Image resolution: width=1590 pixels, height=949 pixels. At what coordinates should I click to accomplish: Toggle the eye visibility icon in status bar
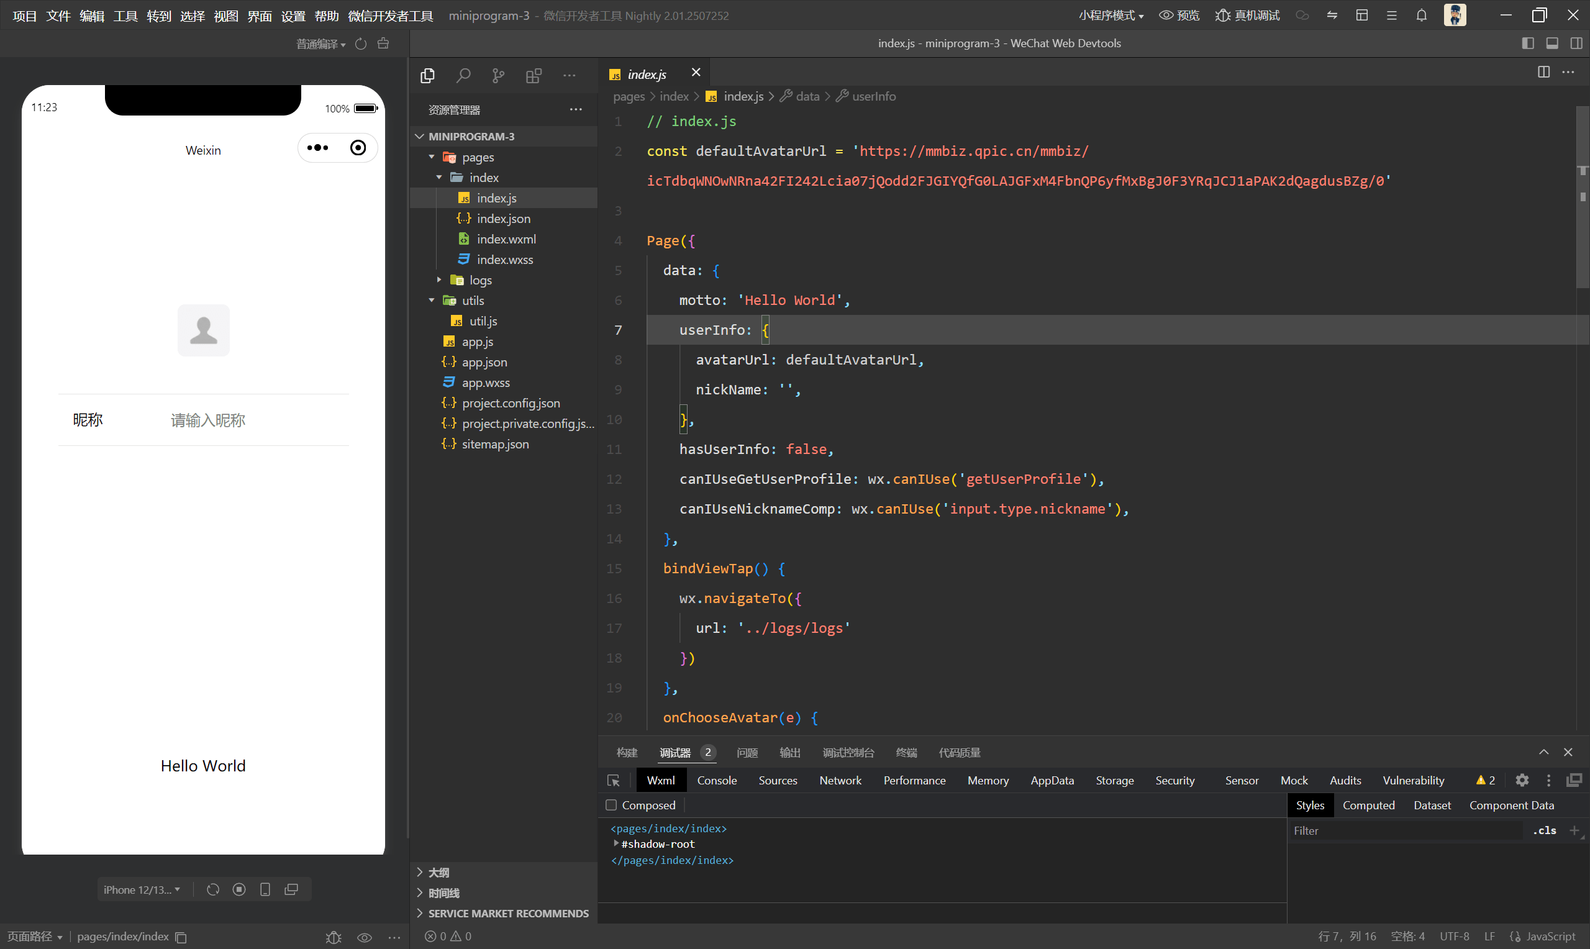point(365,937)
